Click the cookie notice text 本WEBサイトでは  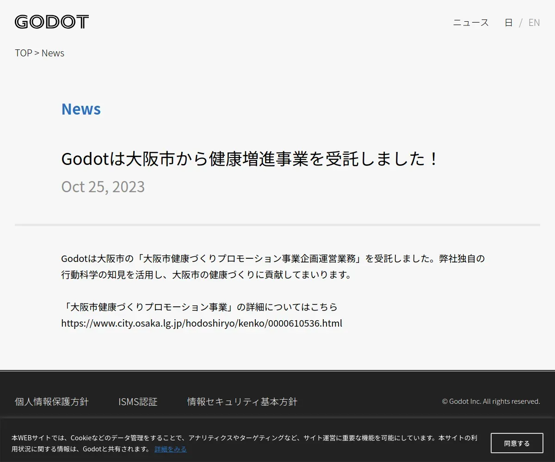[x=244, y=443]
